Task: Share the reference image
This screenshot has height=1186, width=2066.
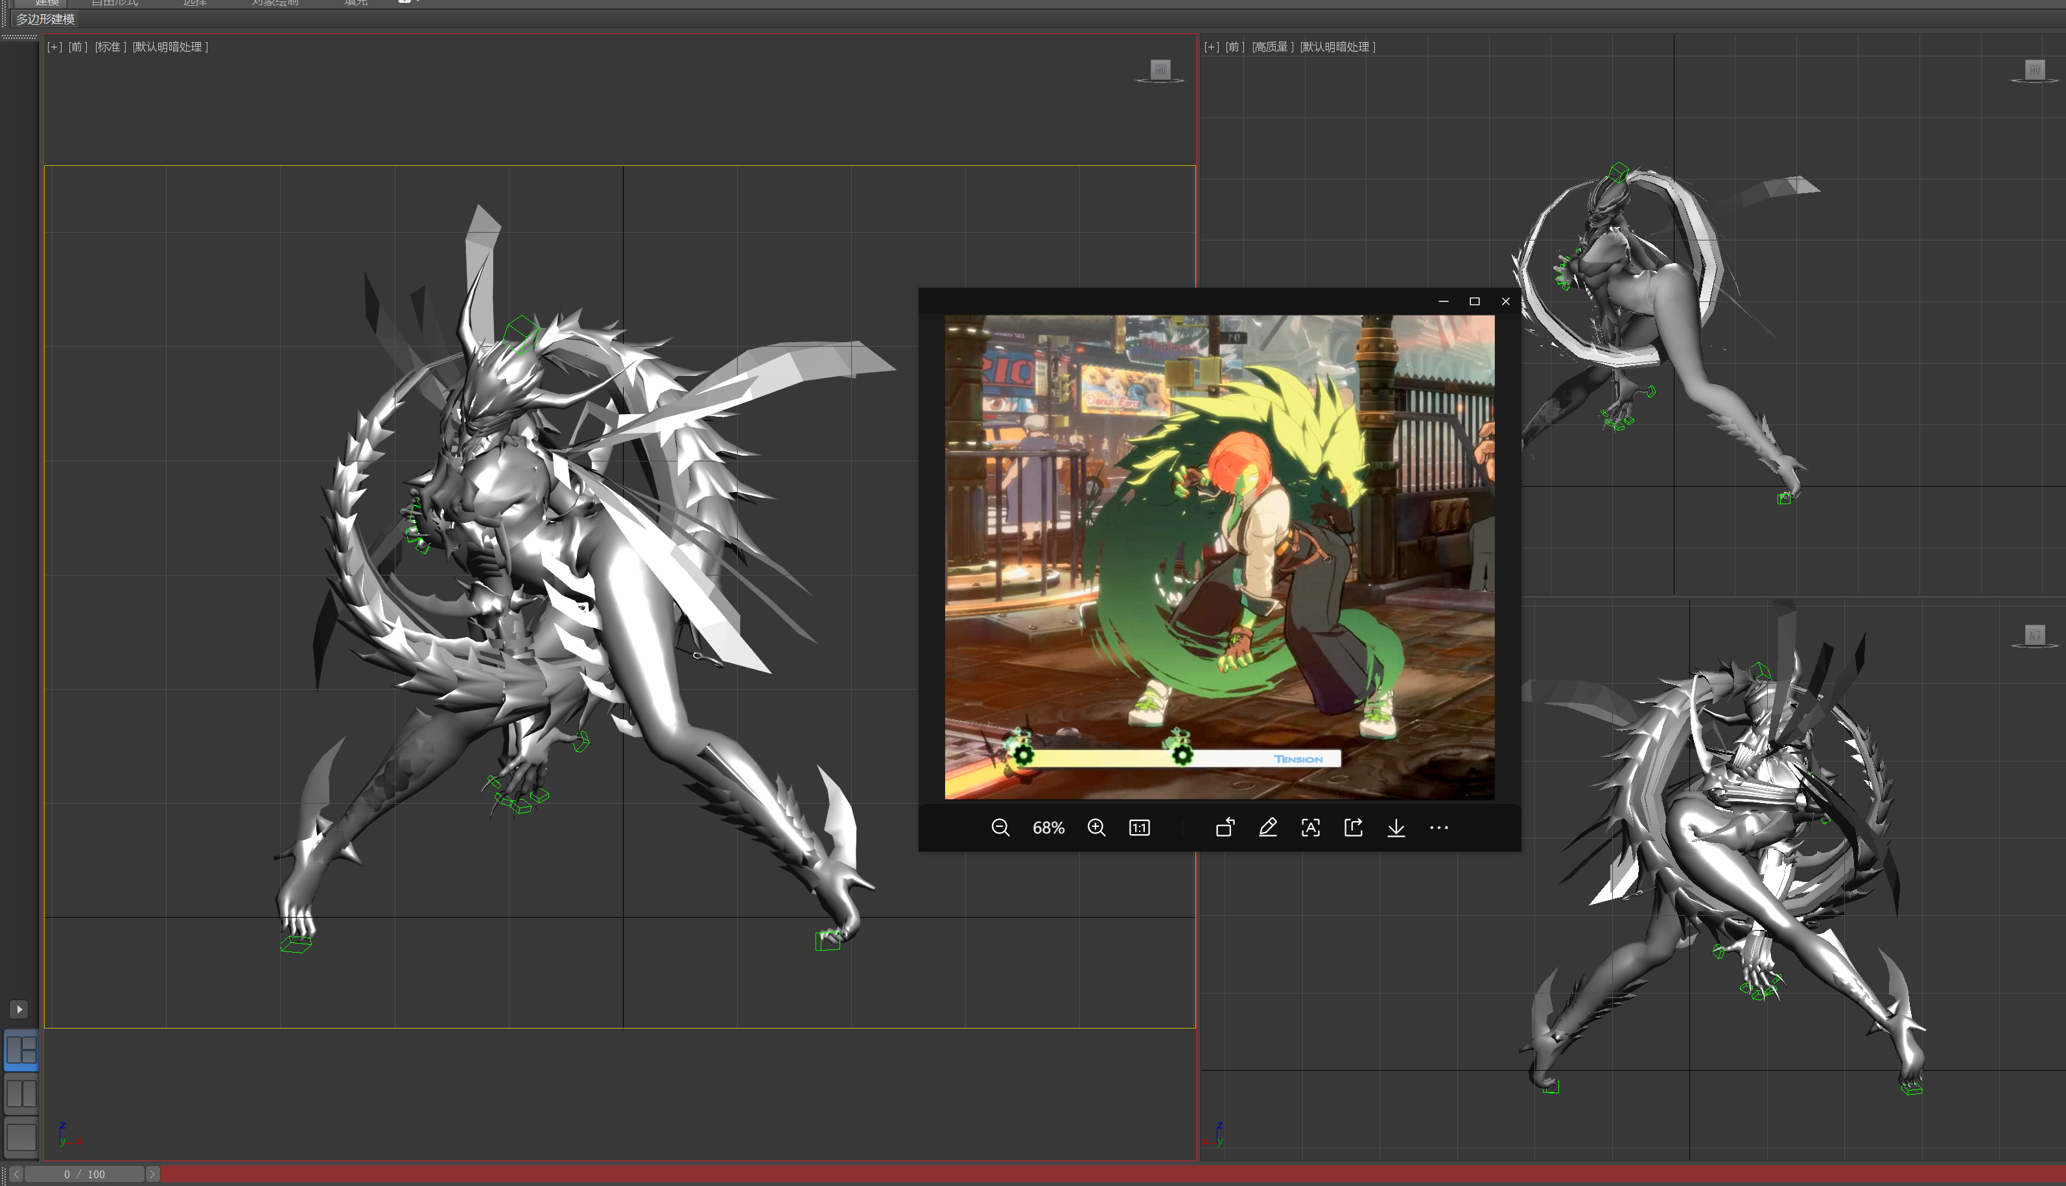Action: pos(1353,828)
